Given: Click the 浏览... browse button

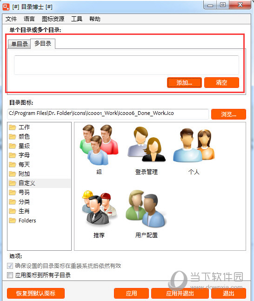Looking at the screenshot, I should click(x=228, y=114).
